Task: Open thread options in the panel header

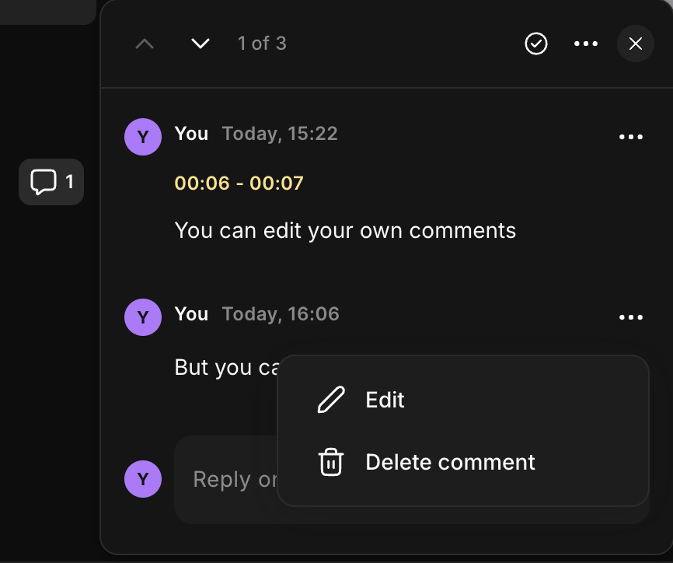Action: pyautogui.click(x=586, y=44)
